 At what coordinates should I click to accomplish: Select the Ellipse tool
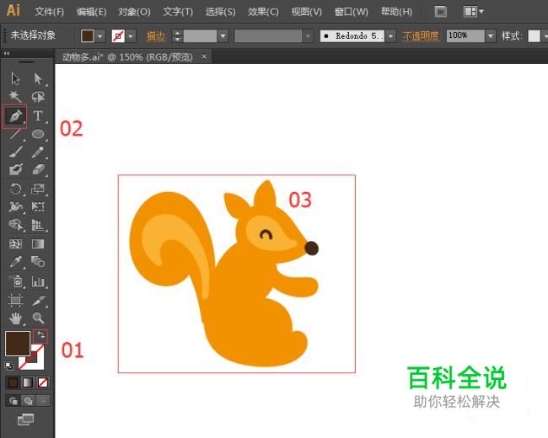(x=38, y=134)
